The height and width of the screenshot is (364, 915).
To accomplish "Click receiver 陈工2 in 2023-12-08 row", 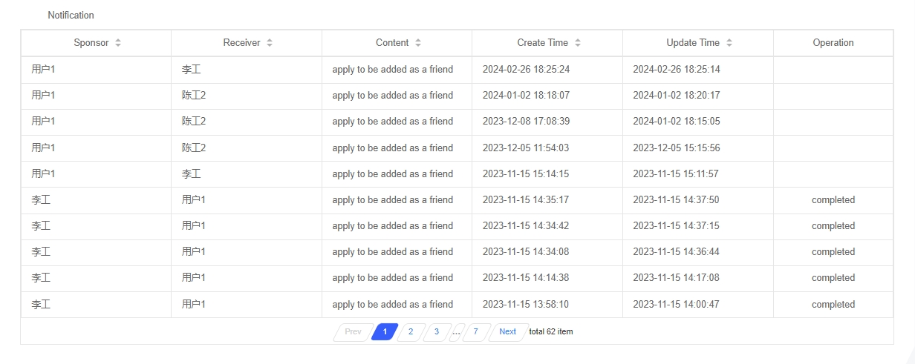I will click(x=194, y=122).
